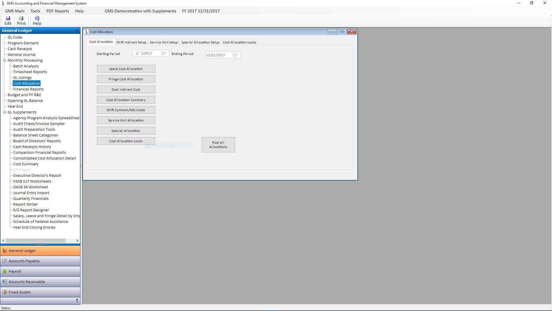Collapse the General Ledger side panel
The image size is (552, 311).
[77, 31]
